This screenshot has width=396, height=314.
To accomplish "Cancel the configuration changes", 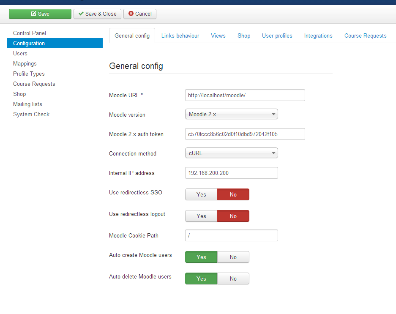I will pos(140,14).
